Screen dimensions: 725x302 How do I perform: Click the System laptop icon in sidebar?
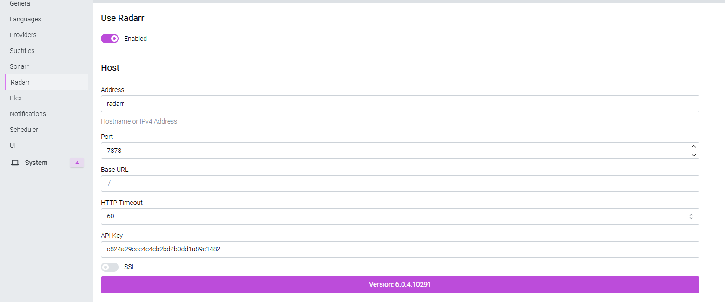(x=15, y=163)
